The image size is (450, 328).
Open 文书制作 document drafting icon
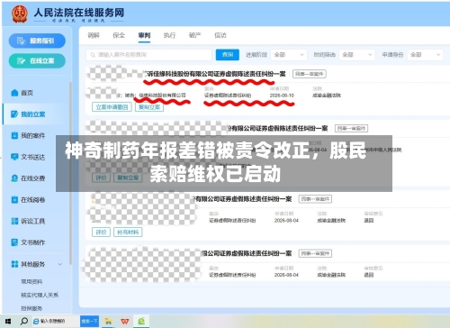[x=14, y=242]
